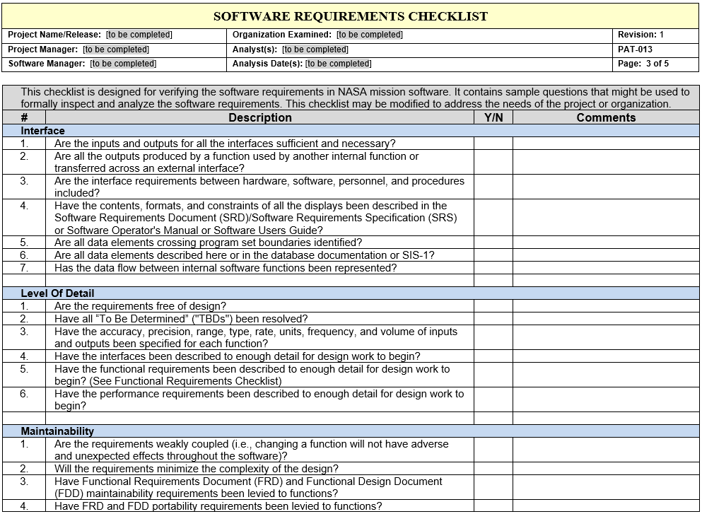
Task: Click Comments cell for SIS-1 data elements question
Action: [605, 255]
